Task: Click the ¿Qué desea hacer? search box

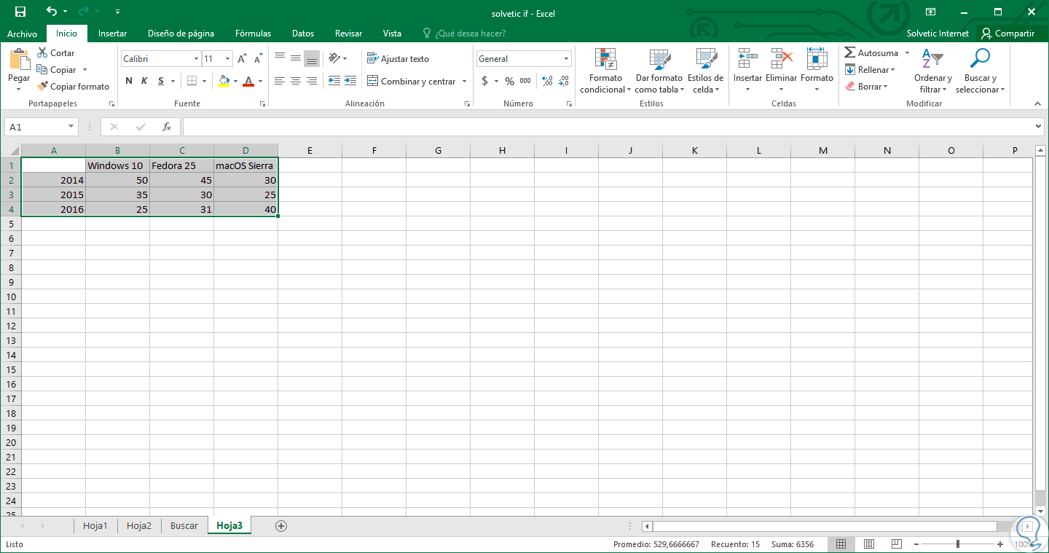Action: (464, 34)
